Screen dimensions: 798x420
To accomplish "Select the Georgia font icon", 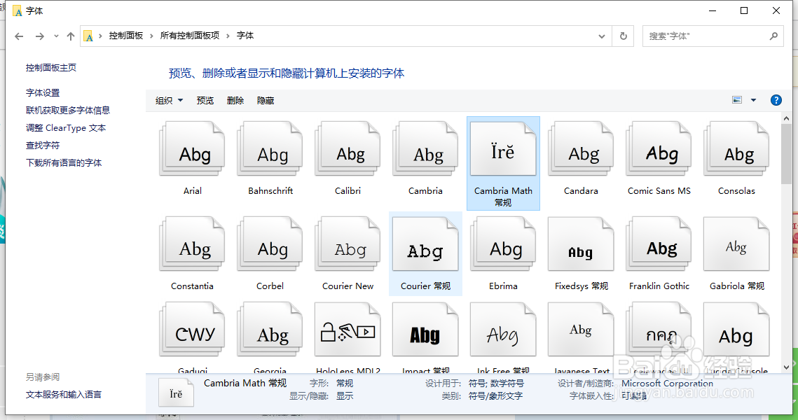I will (x=270, y=330).
